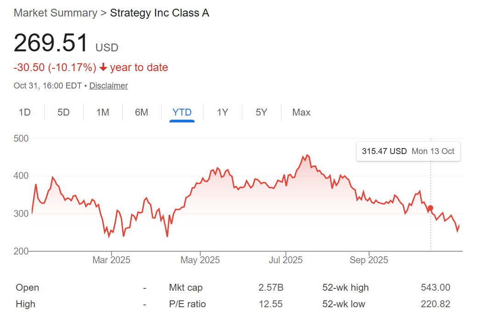Switch to the 5D time range
Image resolution: width=489 pixels, height=315 pixels.
pyautogui.click(x=64, y=112)
